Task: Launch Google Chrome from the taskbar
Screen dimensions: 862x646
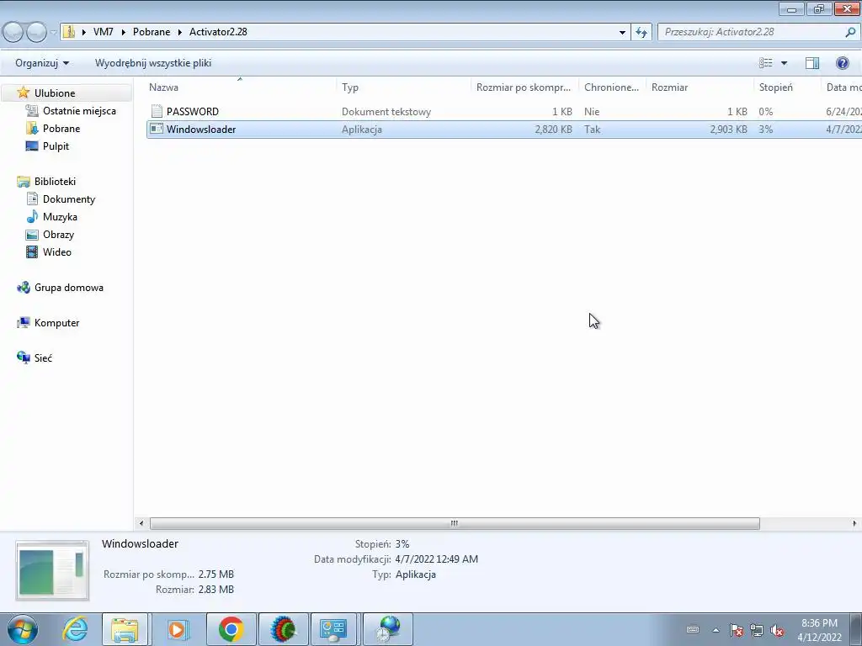Action: point(231,629)
